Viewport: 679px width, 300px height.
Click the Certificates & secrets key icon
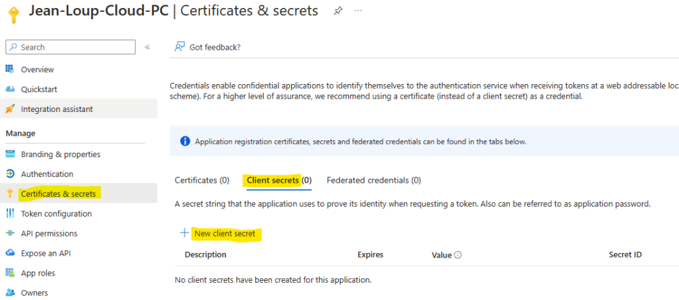10,194
